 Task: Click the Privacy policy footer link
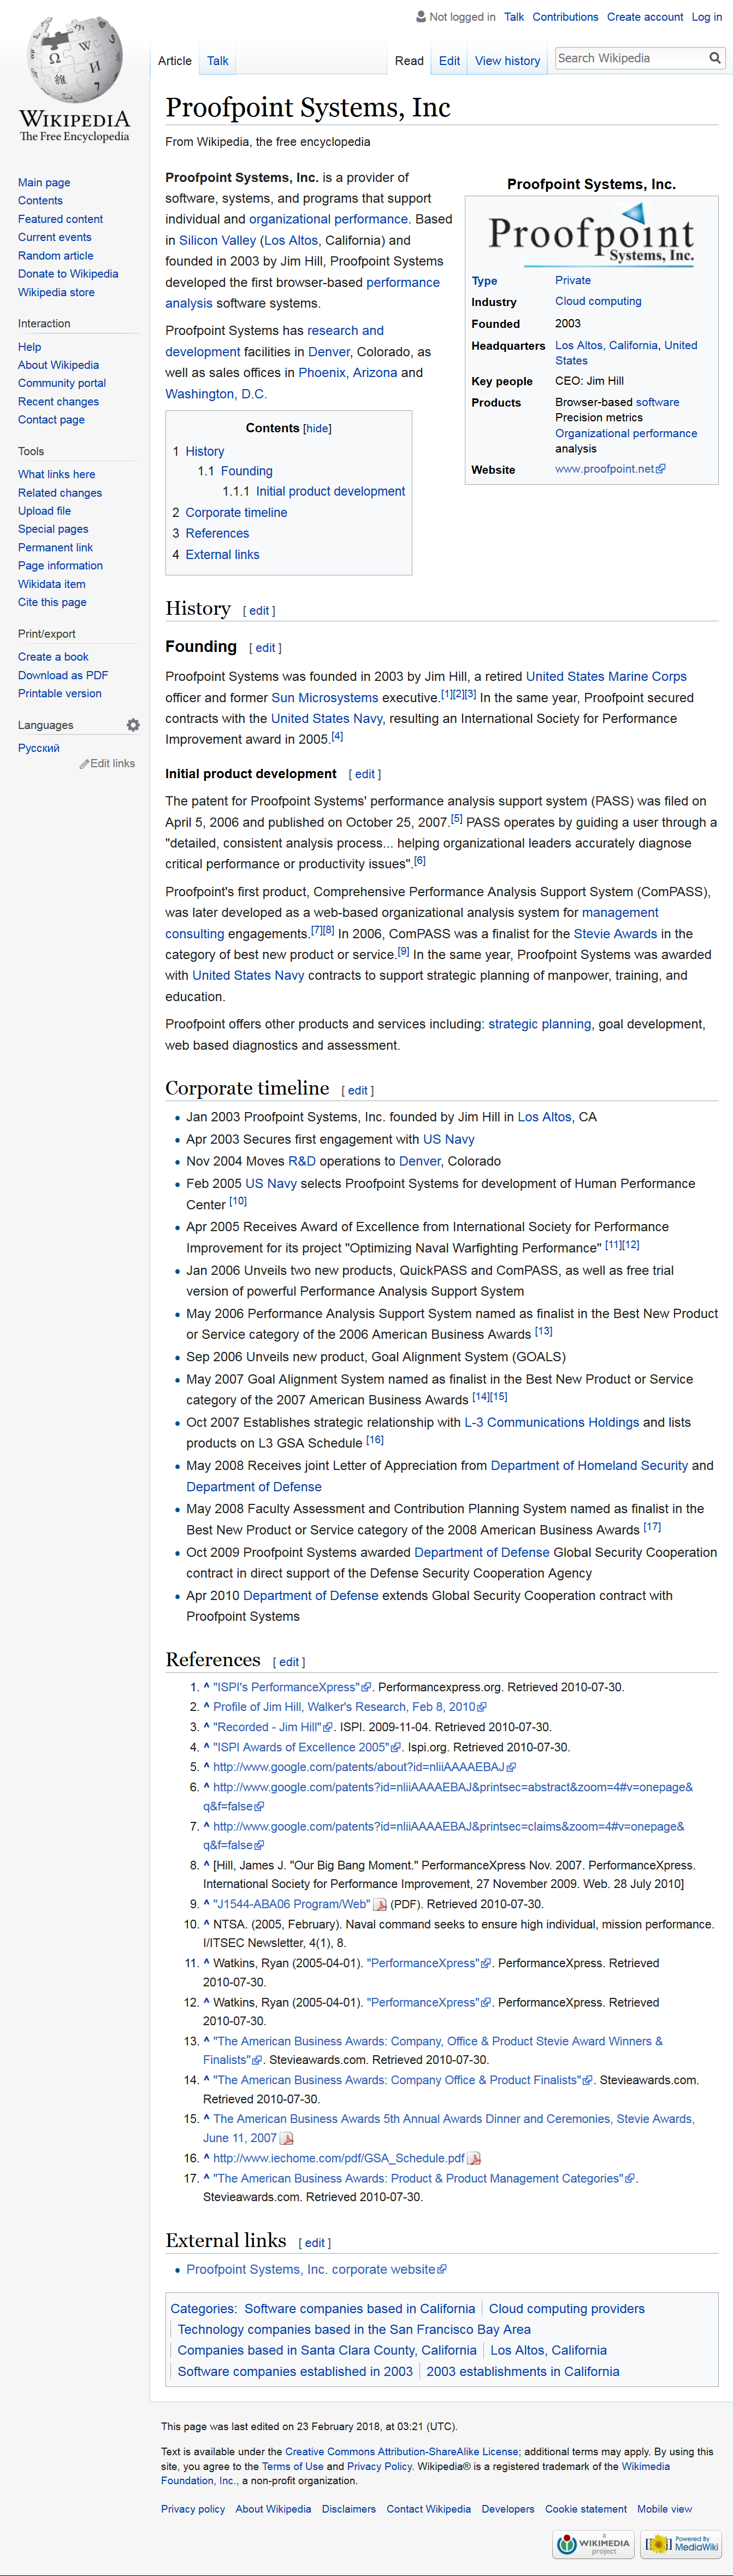[193, 2509]
